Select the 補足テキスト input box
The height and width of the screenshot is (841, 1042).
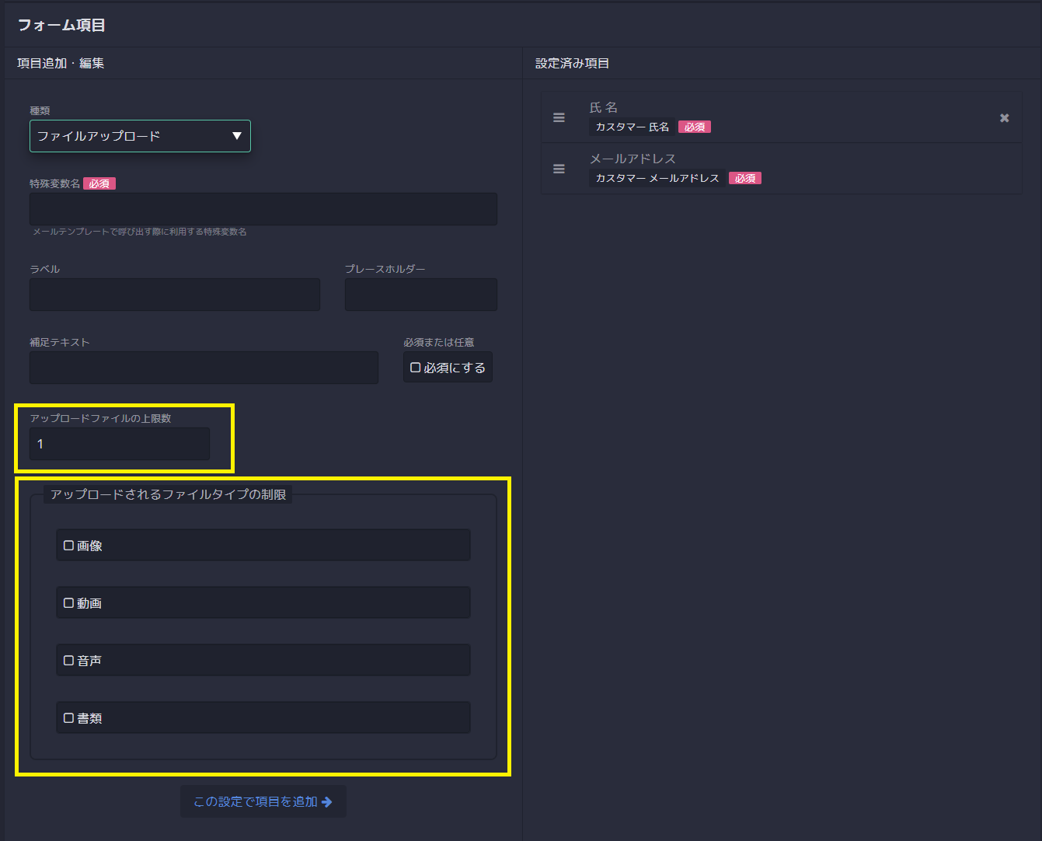(x=204, y=368)
